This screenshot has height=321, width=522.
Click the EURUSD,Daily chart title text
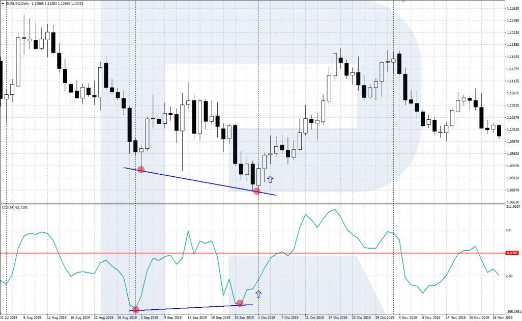click(x=17, y=3)
